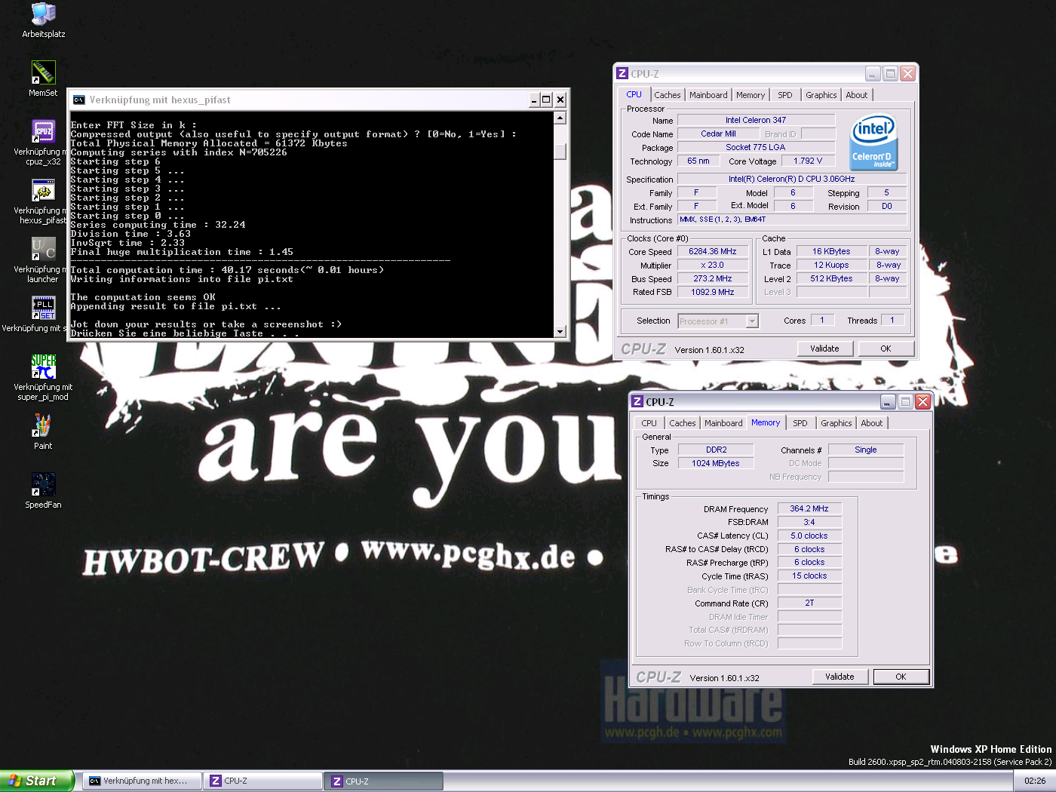This screenshot has height=792, width=1056.
Task: Click the Channels value Single
Action: (866, 450)
